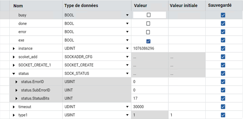
Task: Toggle Sauvegardé checkbox for busy row
Action: point(223,15)
